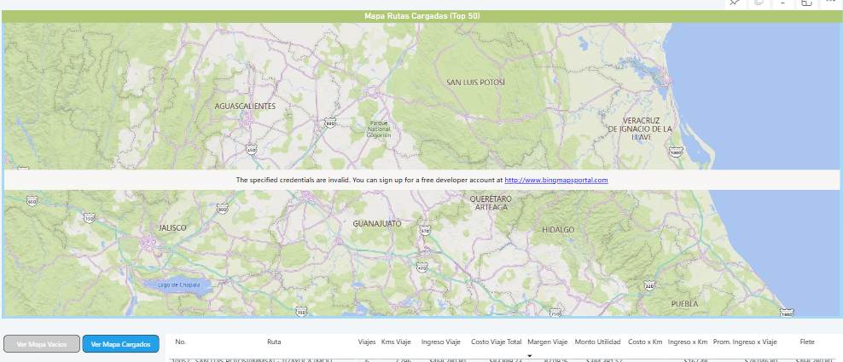Show the Ver Mapa Vacíos view
Screen dimensions: 843x362
(41, 344)
